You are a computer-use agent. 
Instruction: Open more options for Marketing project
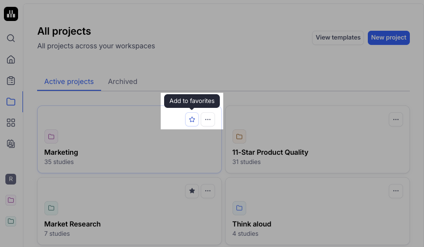click(208, 120)
